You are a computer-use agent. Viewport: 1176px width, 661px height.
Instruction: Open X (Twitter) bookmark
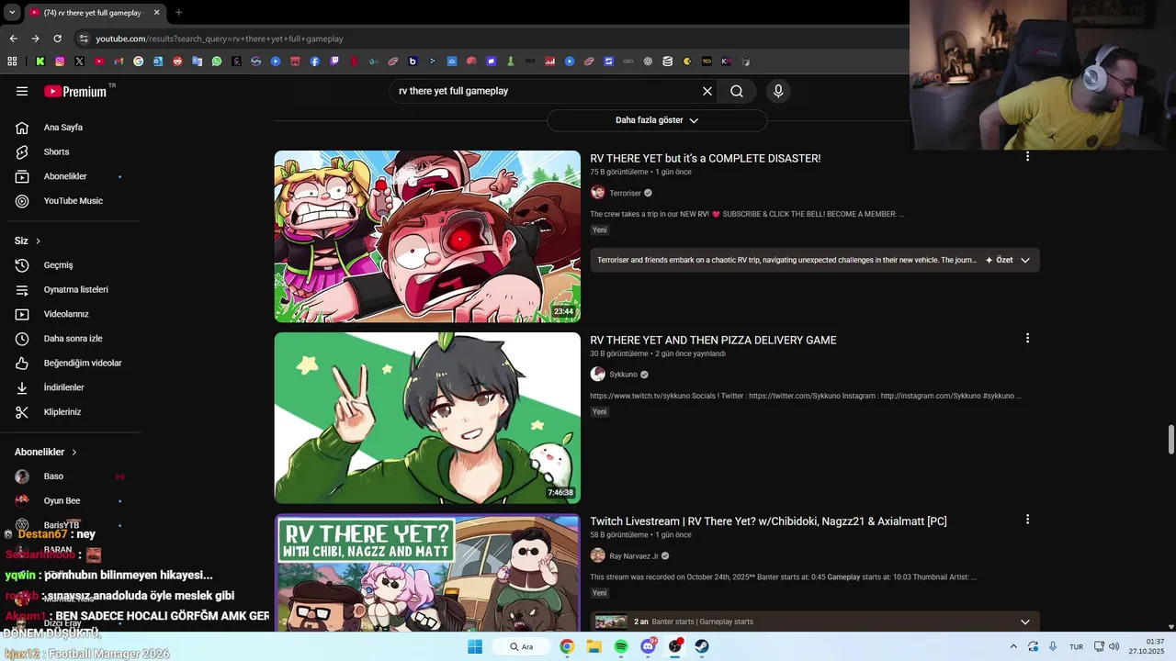point(80,62)
